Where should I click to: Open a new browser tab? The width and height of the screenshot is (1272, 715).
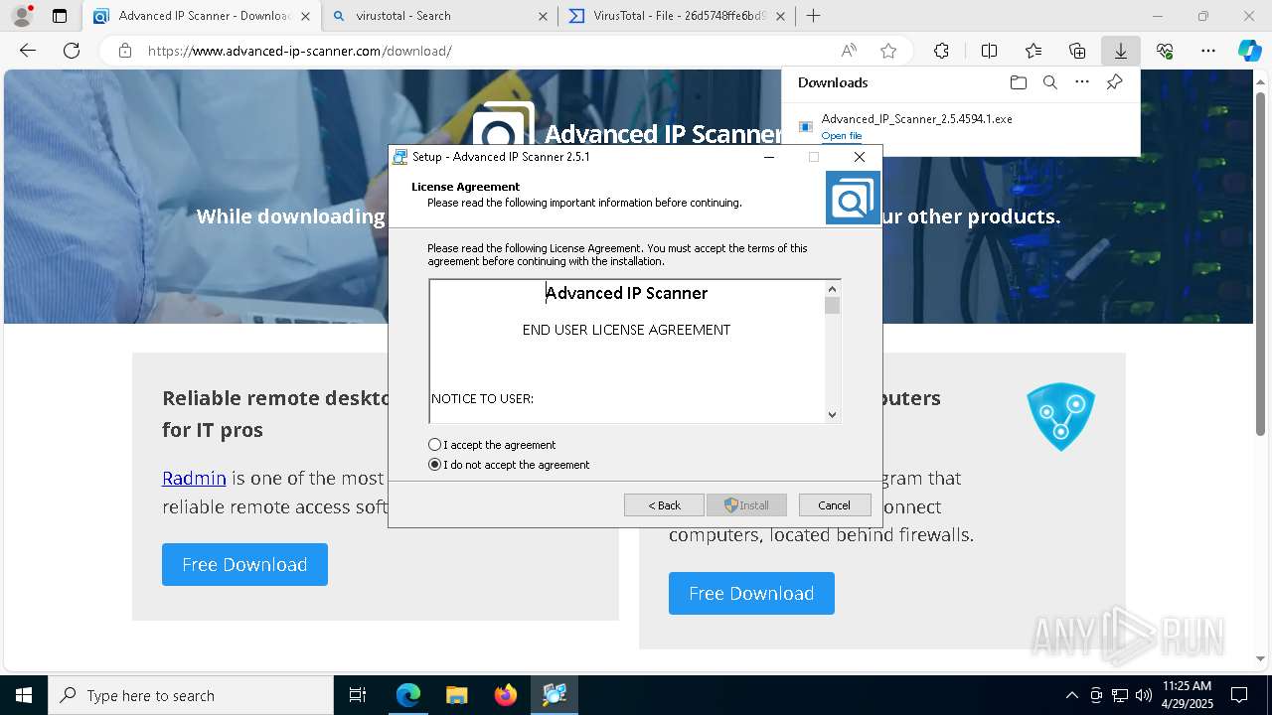coord(813,16)
